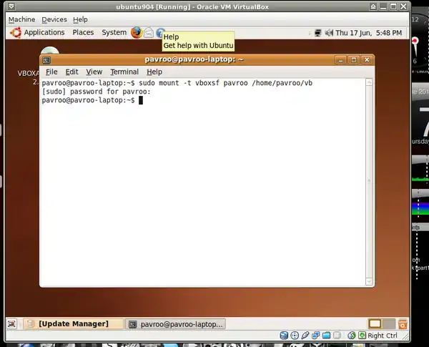Click the terminal window menu icon

49,60
